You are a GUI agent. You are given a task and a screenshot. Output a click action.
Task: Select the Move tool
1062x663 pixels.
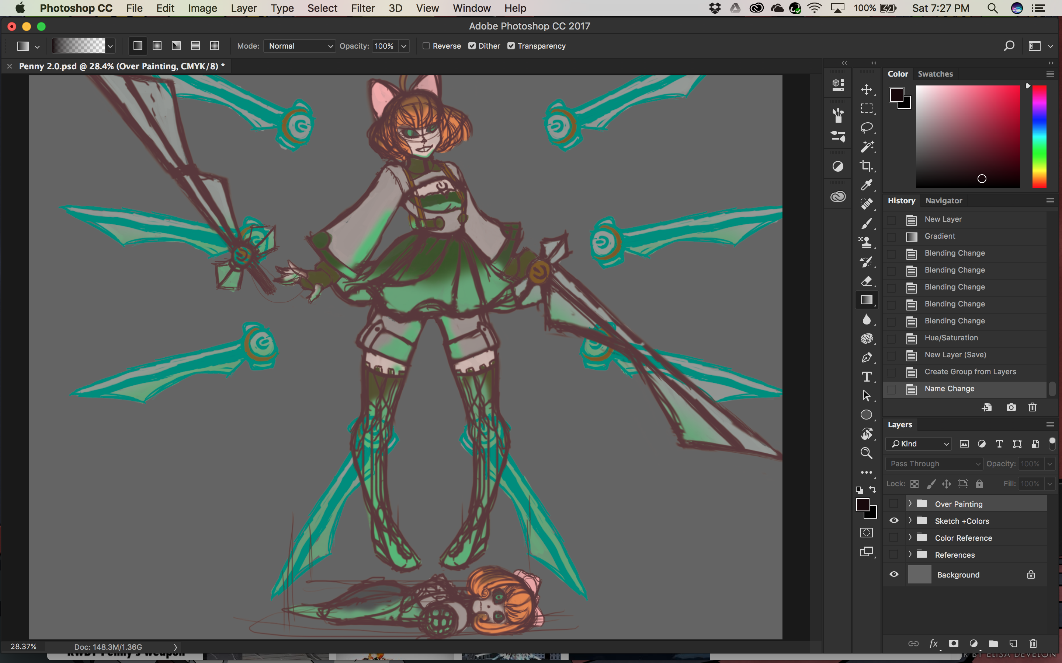click(866, 90)
